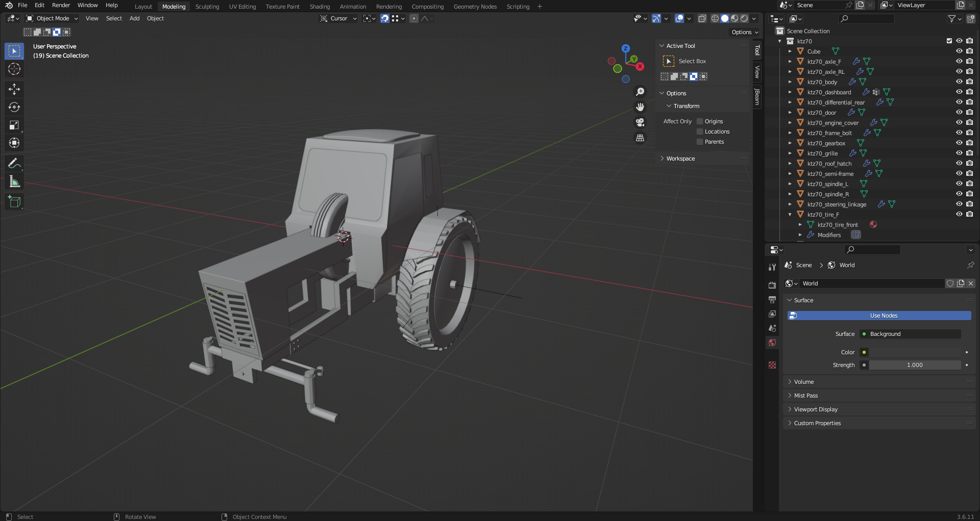This screenshot has width=980, height=521.
Task: Hide ktz70_body with its eye icon
Action: 959,82
